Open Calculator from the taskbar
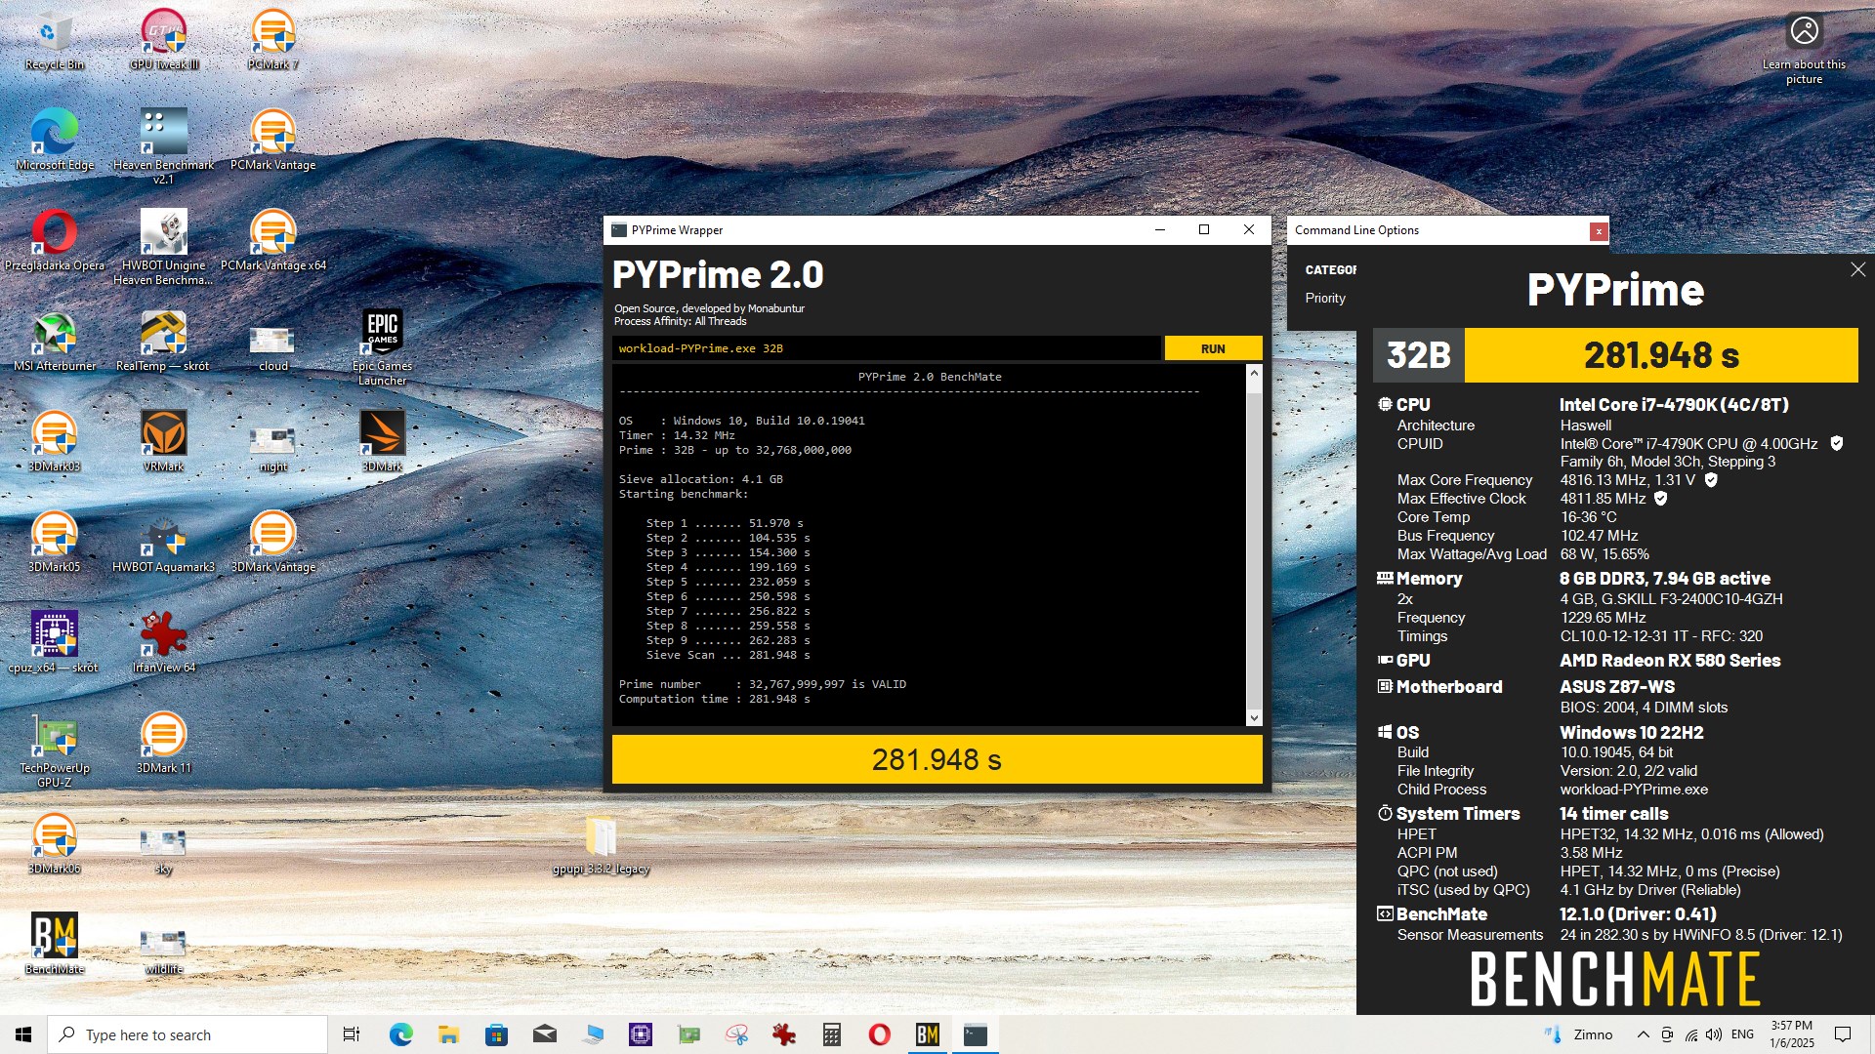Viewport: 1875px width, 1054px height. pos(832,1034)
